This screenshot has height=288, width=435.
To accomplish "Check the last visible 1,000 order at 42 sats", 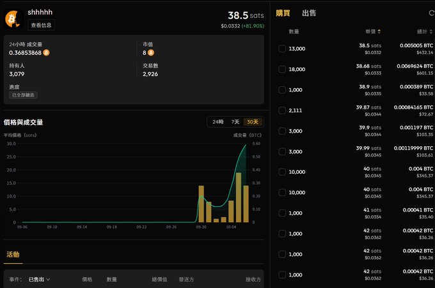I will point(282,275).
